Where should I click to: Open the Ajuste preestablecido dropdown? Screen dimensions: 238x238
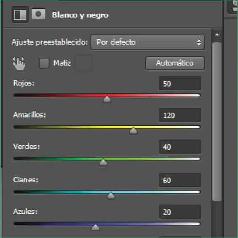coord(147,42)
